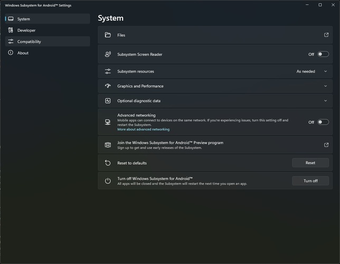Expand the Graphics and Performance section
Image resolution: width=340 pixels, height=264 pixels.
pyautogui.click(x=326, y=86)
